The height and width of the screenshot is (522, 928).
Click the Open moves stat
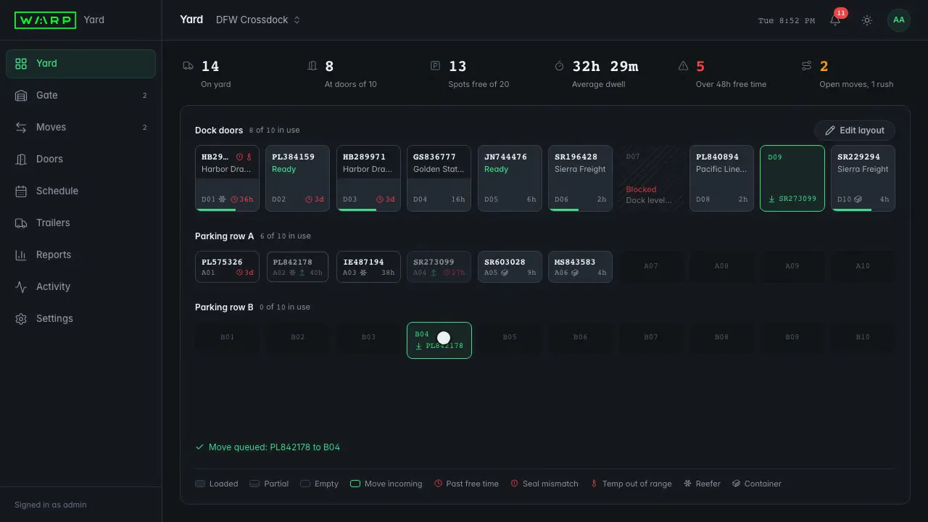(847, 74)
